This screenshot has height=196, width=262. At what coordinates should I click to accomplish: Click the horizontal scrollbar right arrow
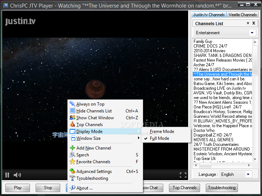249,165
